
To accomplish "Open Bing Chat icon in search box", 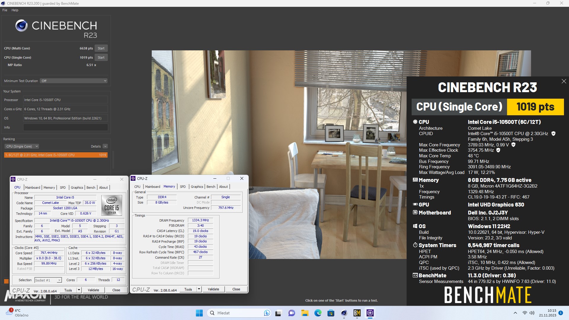I will [267, 313].
